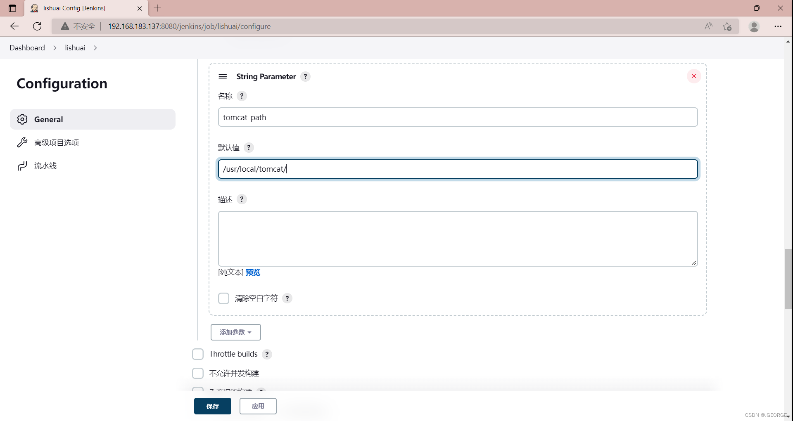Image resolution: width=793 pixels, height=421 pixels.
Task: Open the 添加参数 dropdown
Action: pos(236,332)
